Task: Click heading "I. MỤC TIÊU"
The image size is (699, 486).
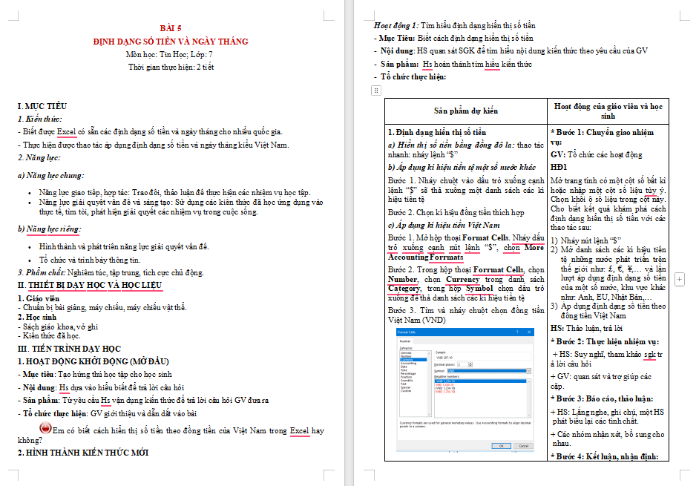Action: pos(42,106)
